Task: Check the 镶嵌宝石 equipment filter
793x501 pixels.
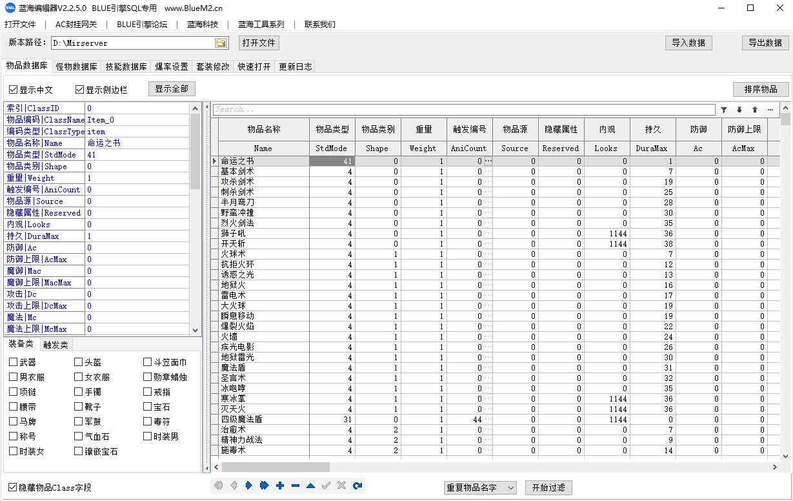Action: point(79,451)
